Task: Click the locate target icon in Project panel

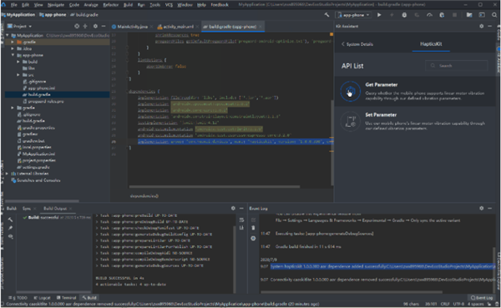Action: tap(77, 26)
